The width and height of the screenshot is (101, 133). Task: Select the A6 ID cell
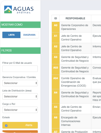pyautogui.click(x=56, y=121)
